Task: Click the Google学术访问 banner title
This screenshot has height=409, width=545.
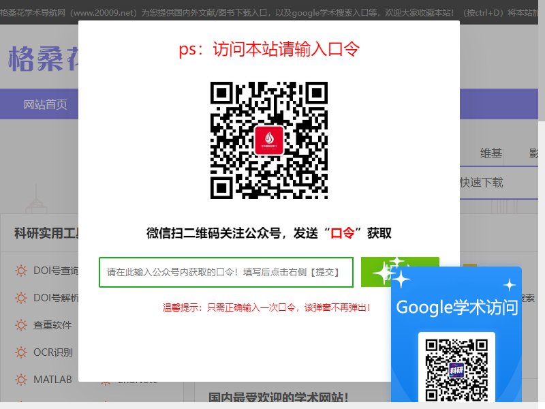Action: pos(456,307)
